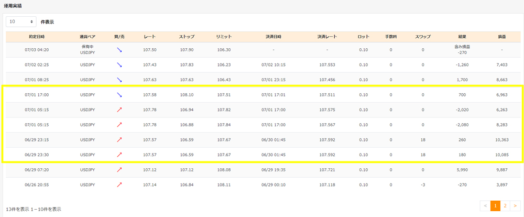Click the sell arrow in the 07/03 04:20 row
524x217 pixels.
(119, 50)
